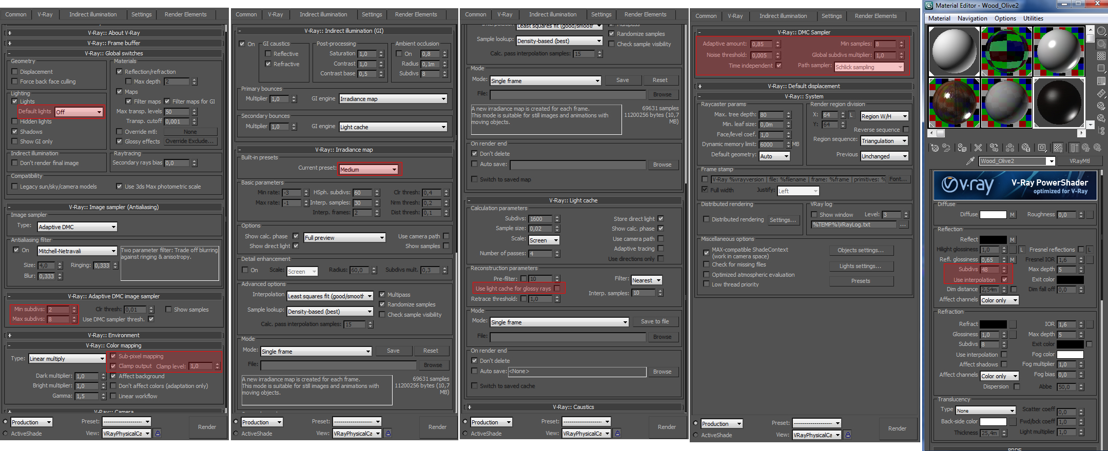Open the Options menu
This screenshot has height=451, width=1108.
click(x=1005, y=18)
